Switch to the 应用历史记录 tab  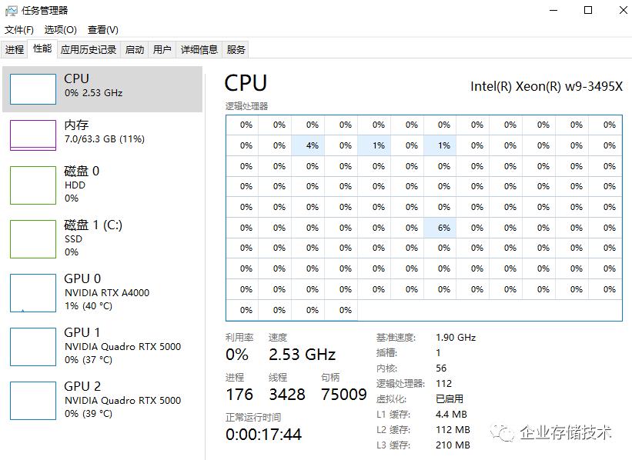click(88, 49)
